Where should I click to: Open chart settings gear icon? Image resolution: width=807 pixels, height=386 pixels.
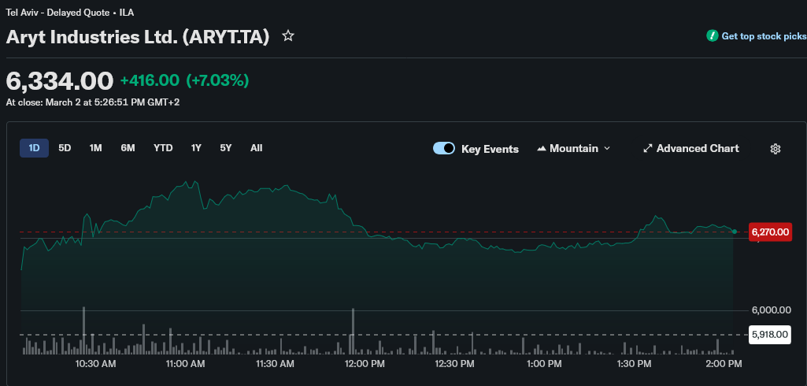tap(775, 149)
